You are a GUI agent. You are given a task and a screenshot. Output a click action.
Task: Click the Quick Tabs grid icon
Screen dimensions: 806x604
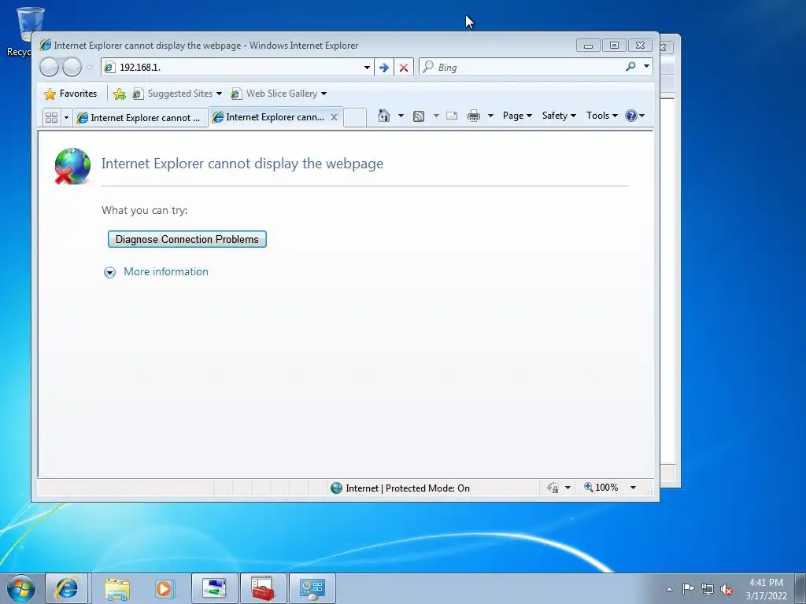[x=51, y=118]
